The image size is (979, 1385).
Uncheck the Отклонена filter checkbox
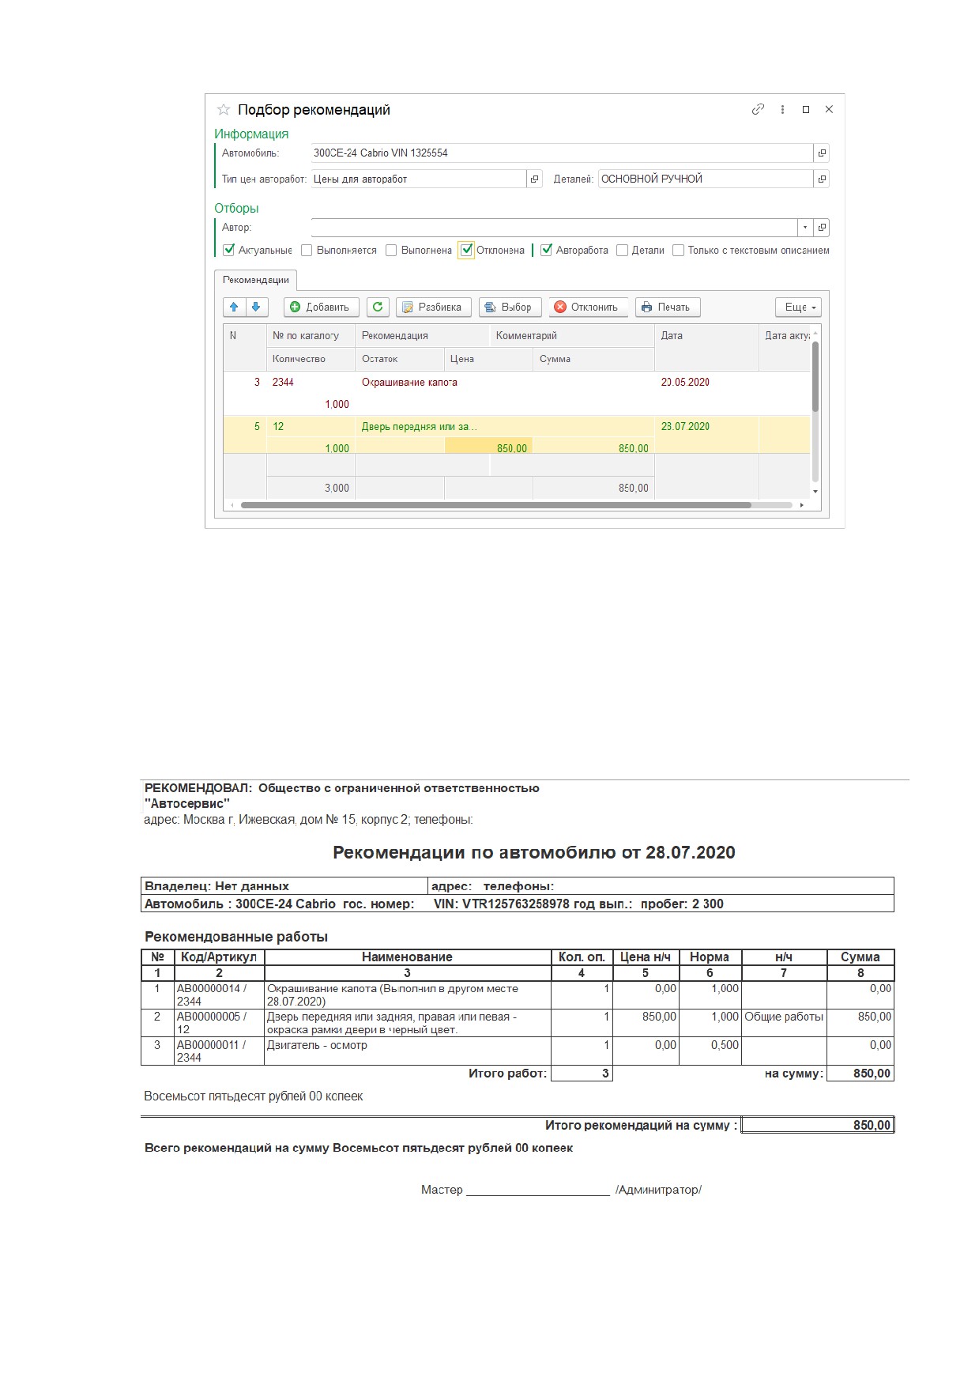tap(467, 250)
